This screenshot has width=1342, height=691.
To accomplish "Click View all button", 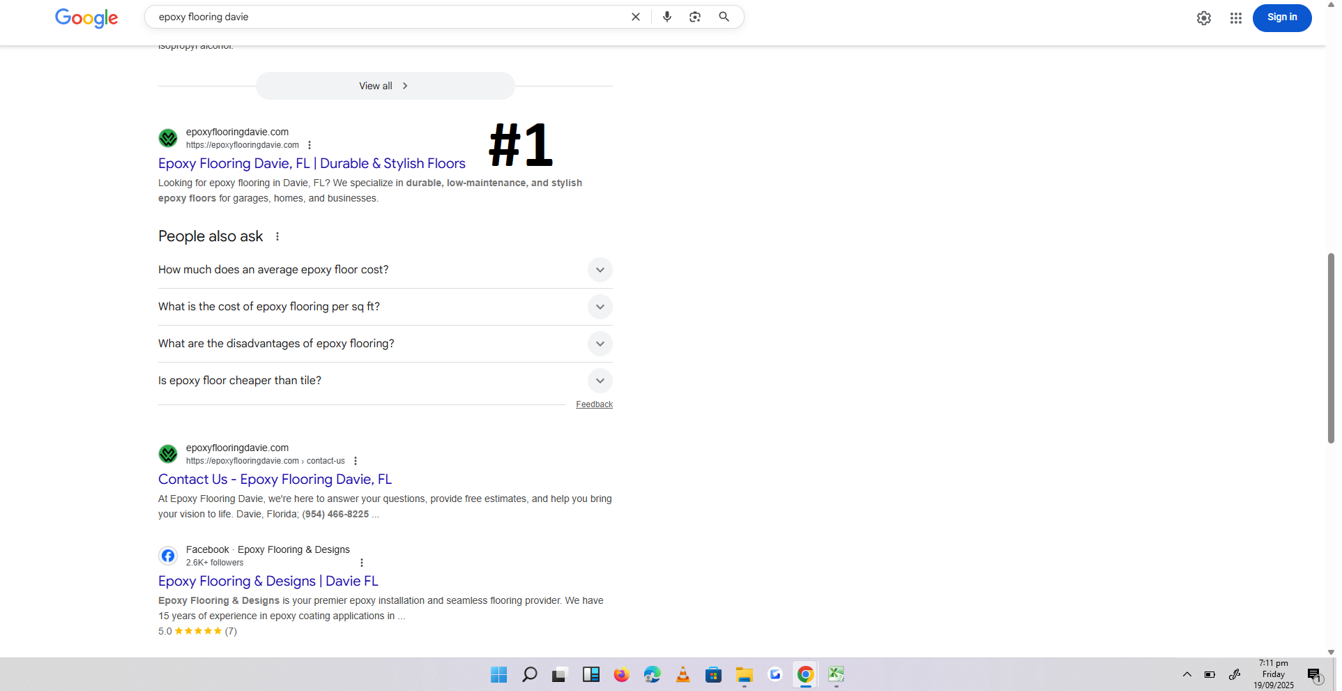I will tap(385, 86).
